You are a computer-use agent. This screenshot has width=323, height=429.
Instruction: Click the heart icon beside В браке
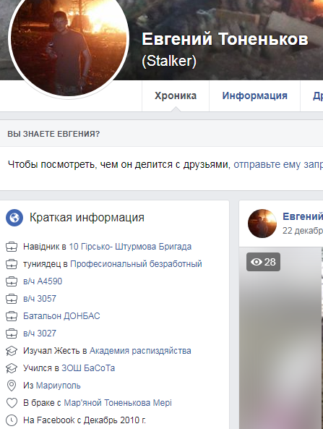(x=12, y=403)
